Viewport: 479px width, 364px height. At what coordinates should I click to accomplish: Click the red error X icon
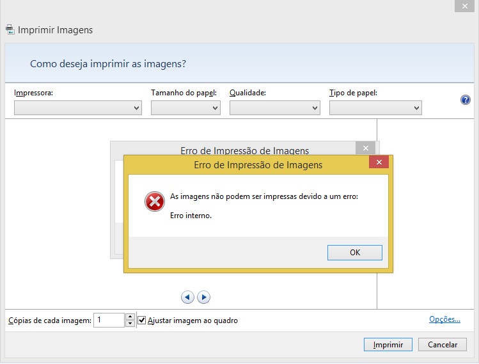point(155,202)
